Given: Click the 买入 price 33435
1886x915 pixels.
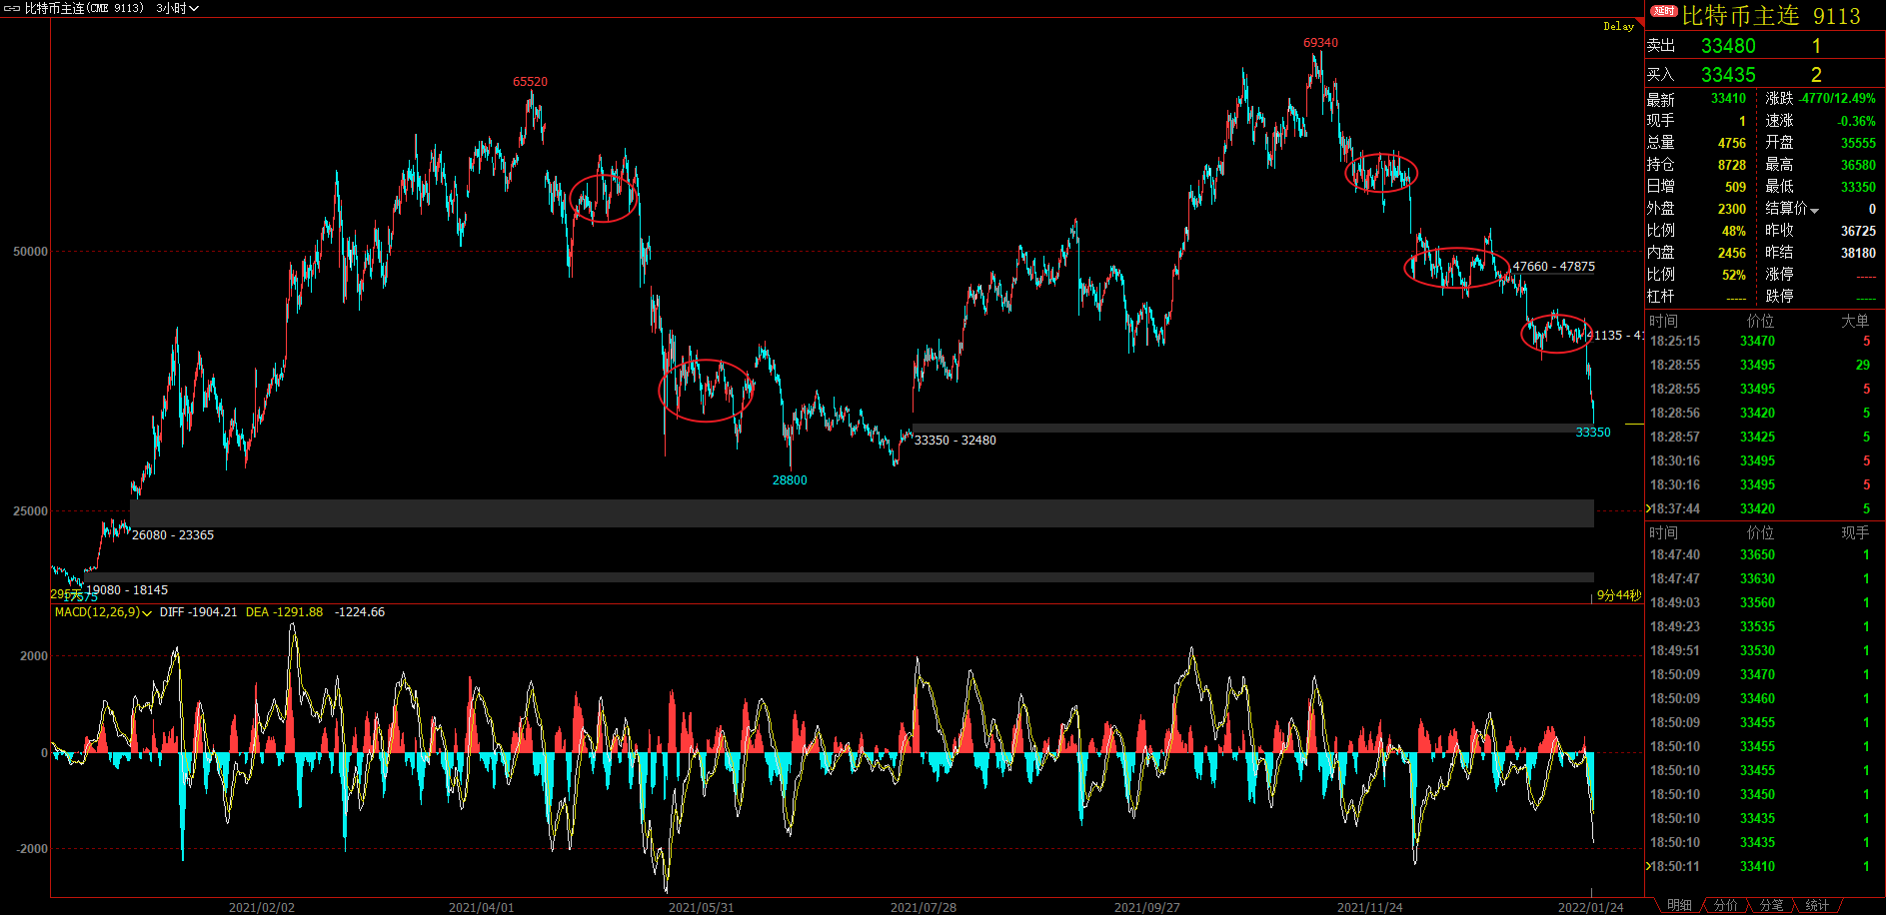Looking at the screenshot, I should click(1728, 75).
